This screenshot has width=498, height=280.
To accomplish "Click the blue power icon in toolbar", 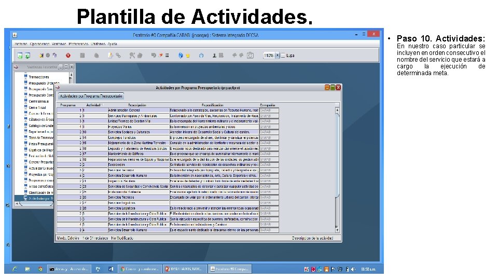I will pyautogui.click(x=201, y=55).
